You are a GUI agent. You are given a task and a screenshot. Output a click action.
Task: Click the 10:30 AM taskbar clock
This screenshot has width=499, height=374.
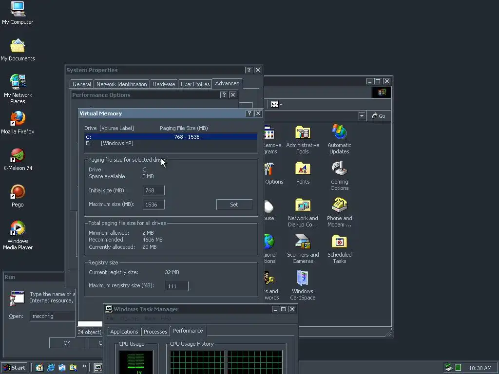(x=480, y=368)
